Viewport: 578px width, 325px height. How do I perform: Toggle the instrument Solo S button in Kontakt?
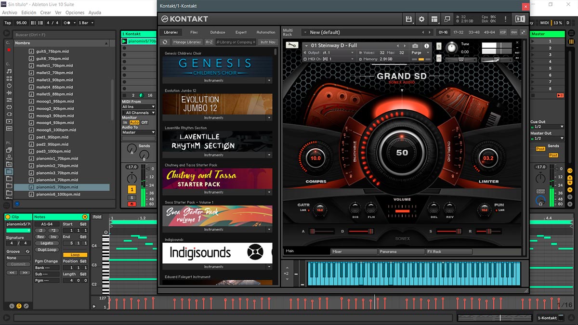[x=439, y=46]
